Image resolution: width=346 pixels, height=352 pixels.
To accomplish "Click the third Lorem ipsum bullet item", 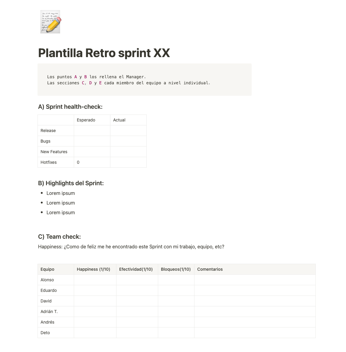I will click(x=61, y=213).
